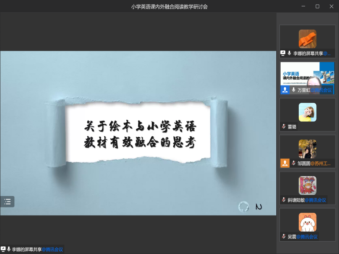Viewport: 339px width, 254px height.
Task: Select 吴震's cartoon dog avatar
Action: (307, 222)
